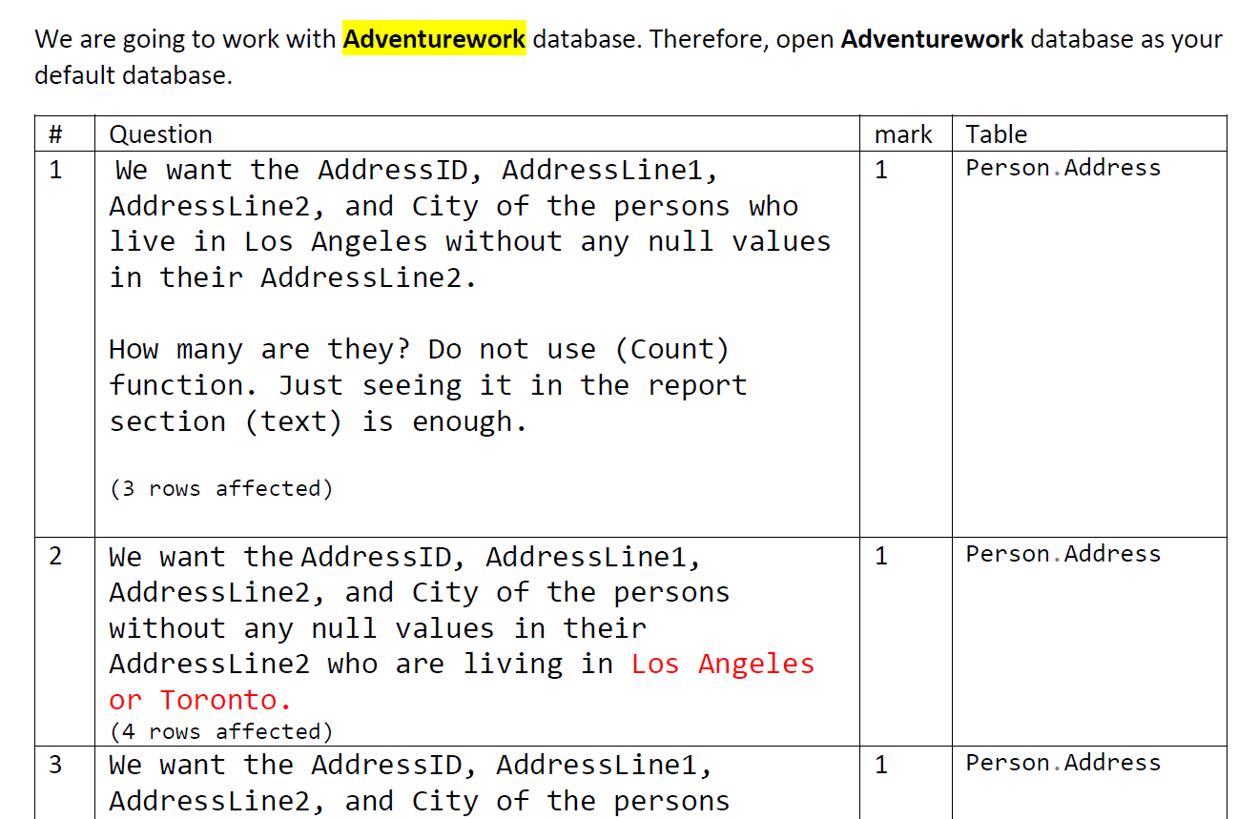
Task: Click the '#' column header
Action: point(54,134)
